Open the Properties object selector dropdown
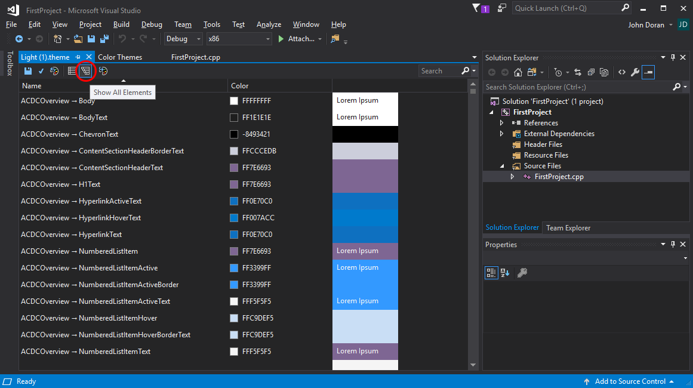This screenshot has width=693, height=388. [685, 258]
